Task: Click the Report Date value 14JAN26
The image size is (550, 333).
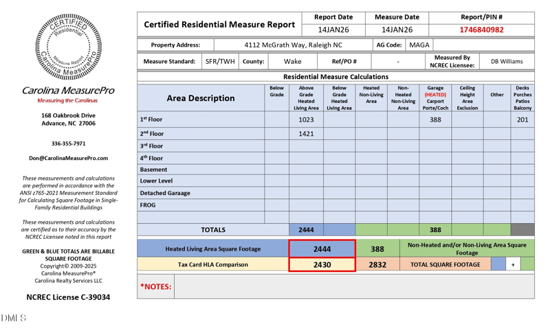Action: (334, 30)
